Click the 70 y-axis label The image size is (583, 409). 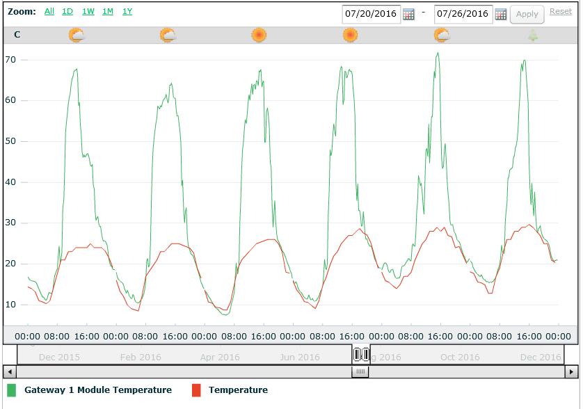point(10,60)
